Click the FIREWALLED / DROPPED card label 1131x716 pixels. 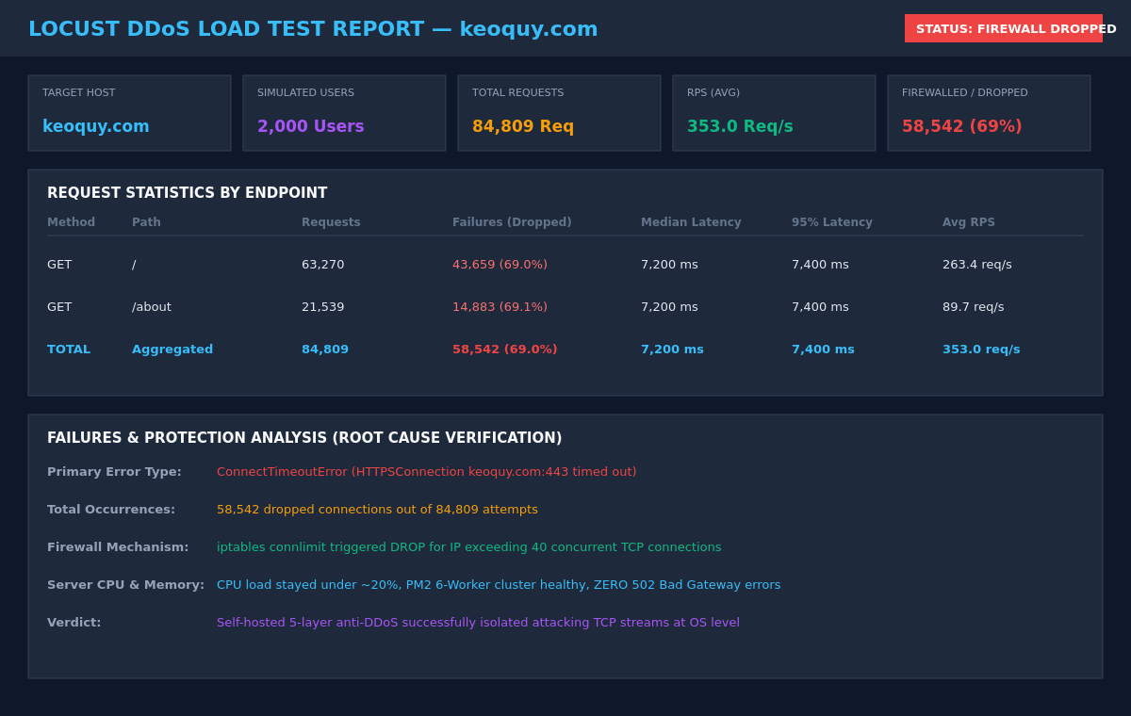tap(965, 93)
